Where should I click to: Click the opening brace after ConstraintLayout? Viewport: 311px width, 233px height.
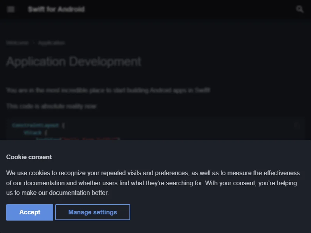[x=63, y=125]
